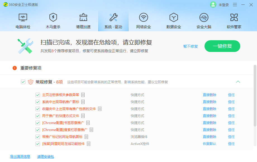Uncheck 系统中出现导航维广图标 item
Image resolution: width=257 pixels, height=162 pixels.
[37, 102]
